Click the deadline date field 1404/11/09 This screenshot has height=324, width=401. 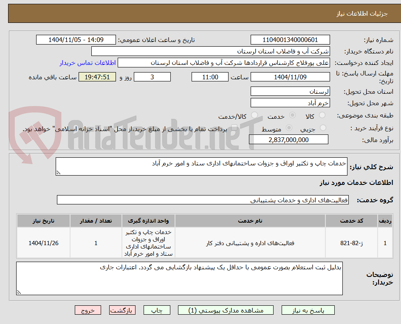tap(290, 77)
